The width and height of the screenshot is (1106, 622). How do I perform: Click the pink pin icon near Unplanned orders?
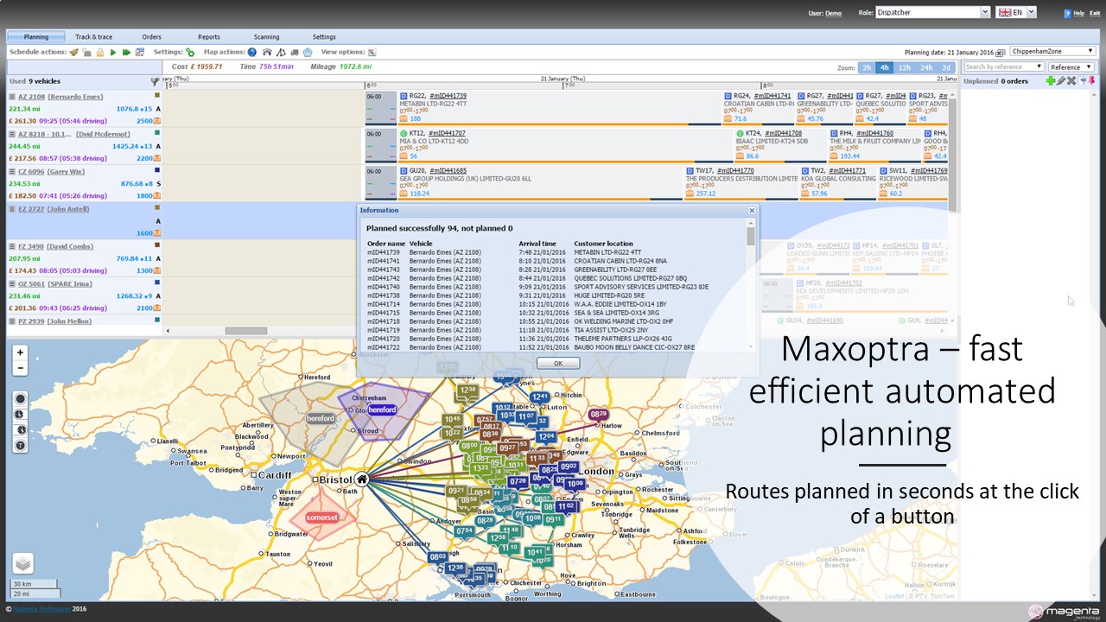[x=1091, y=79]
